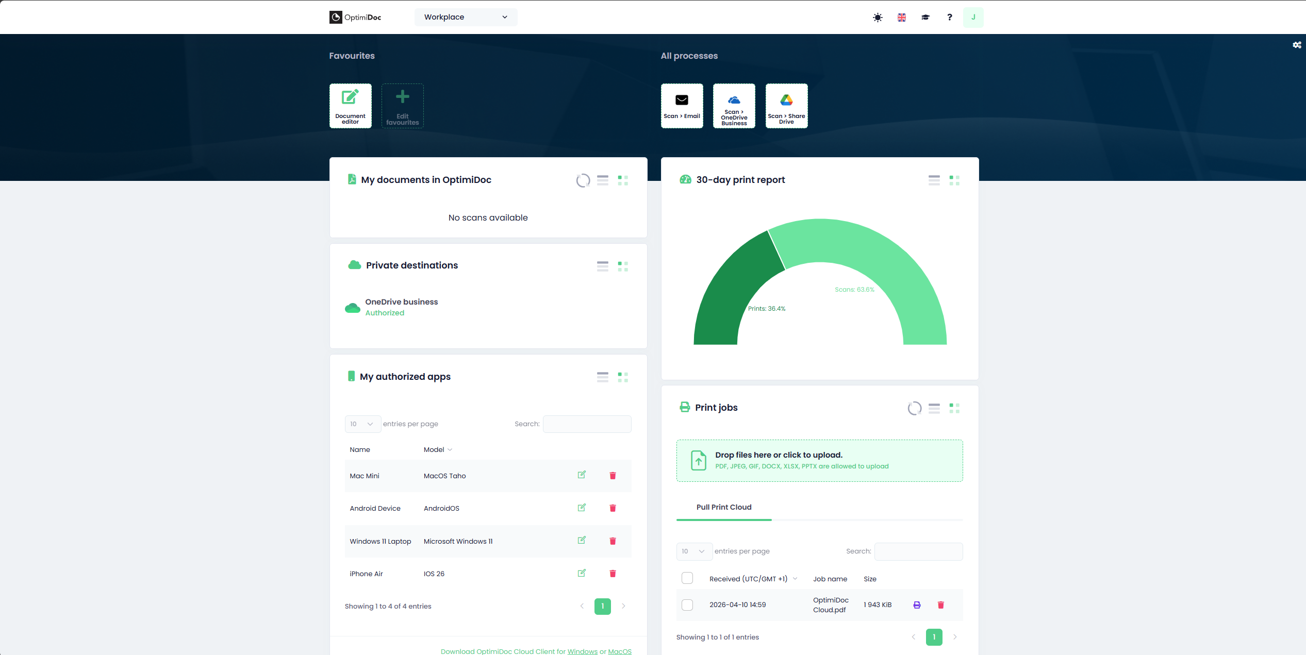This screenshot has width=1306, height=655.
Task: Select the Pull Print Cloud tab
Action: [x=723, y=507]
